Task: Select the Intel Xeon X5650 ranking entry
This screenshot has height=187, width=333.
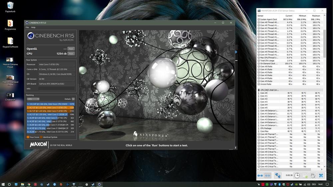Action: click(51, 104)
